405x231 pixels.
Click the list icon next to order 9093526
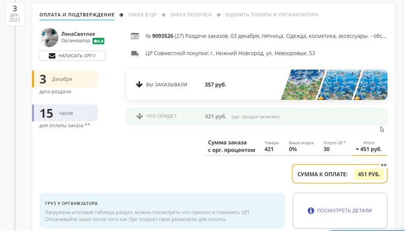tap(135, 36)
